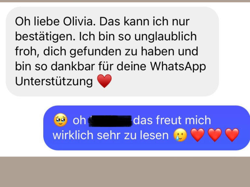Select the first red heart in blue bubble

[198, 135]
